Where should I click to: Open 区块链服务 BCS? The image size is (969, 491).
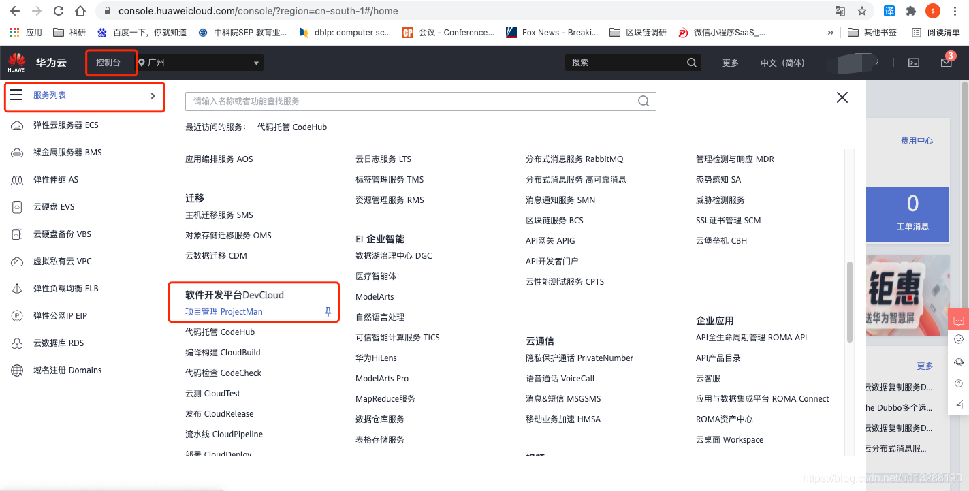pos(554,221)
